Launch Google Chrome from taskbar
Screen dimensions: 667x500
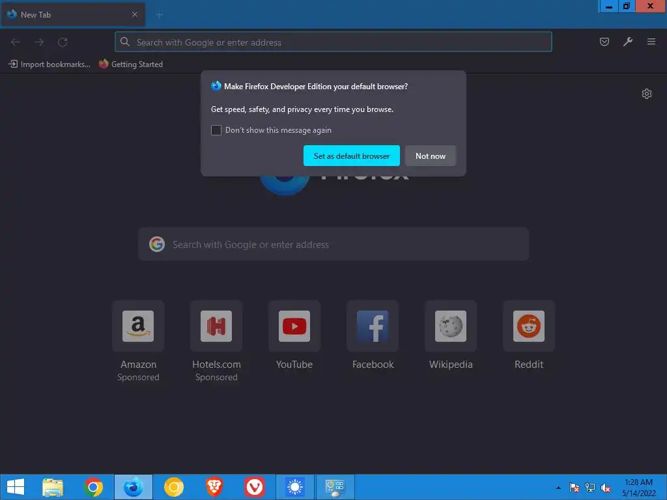[x=93, y=487]
